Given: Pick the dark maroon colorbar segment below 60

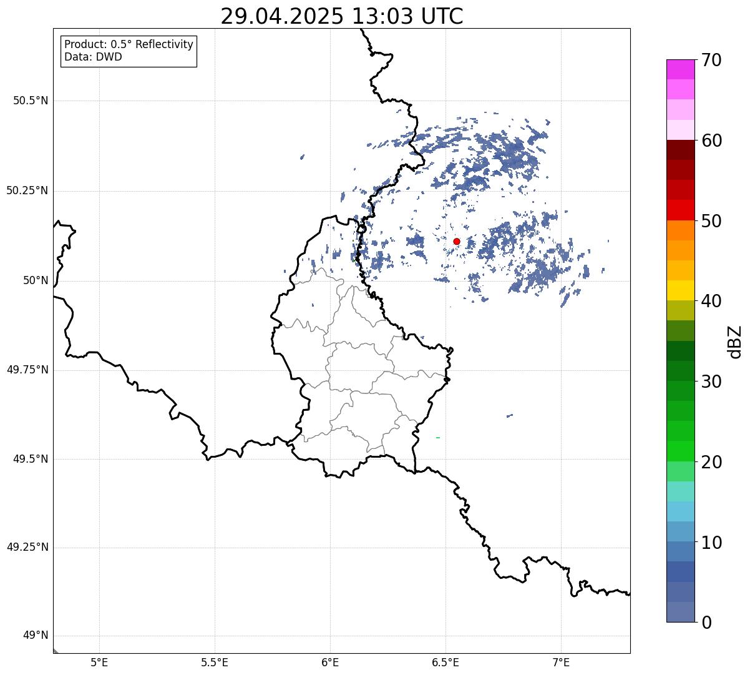Looking at the screenshot, I should tap(680, 150).
